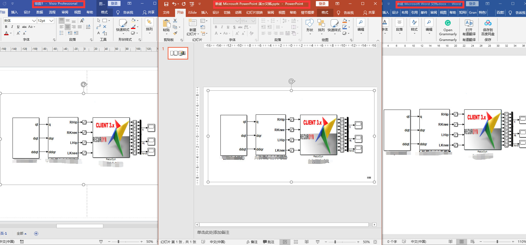This screenshot has width=526, height=245.
Task: Click 登录 sign-in button in PowerPoint
Action: [x=322, y=4]
